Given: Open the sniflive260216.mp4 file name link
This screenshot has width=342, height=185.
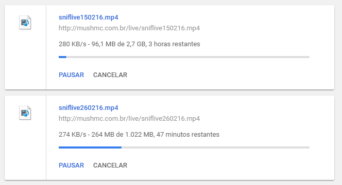Looking at the screenshot, I should tap(89, 108).
